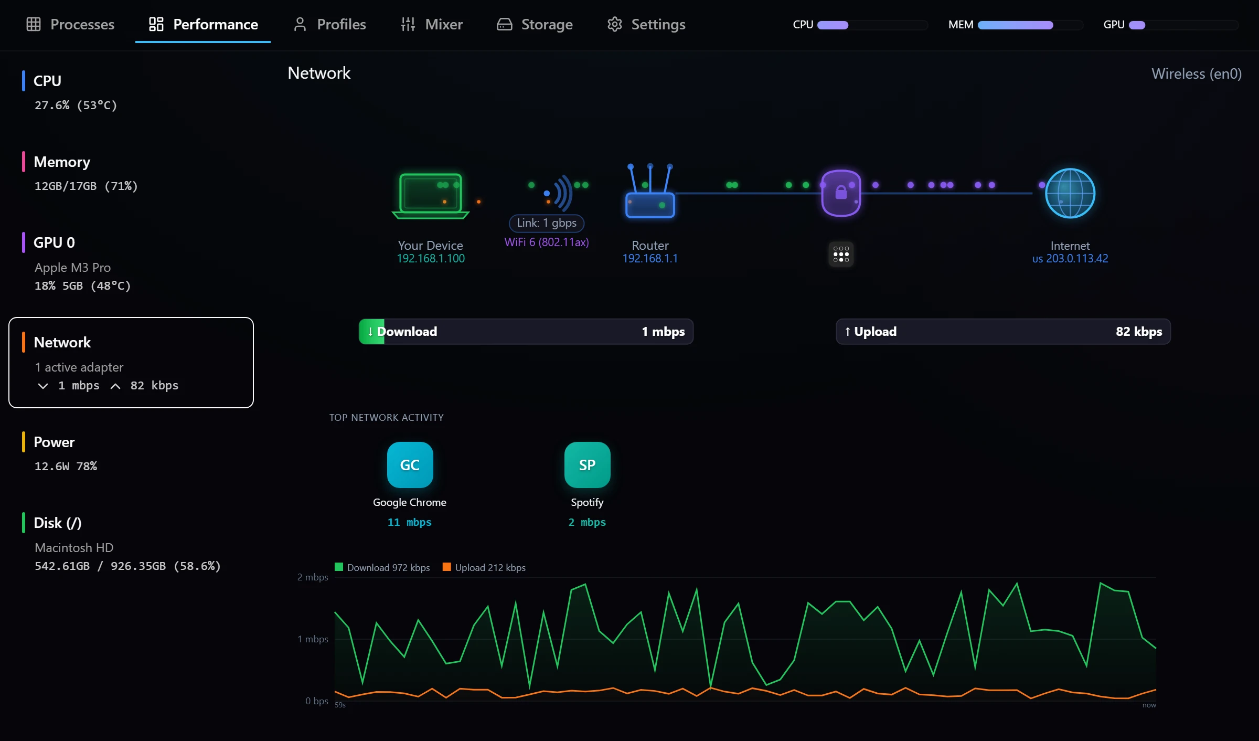Image resolution: width=1259 pixels, height=741 pixels.
Task: Click the Internet globe icon
Action: [x=1070, y=193]
